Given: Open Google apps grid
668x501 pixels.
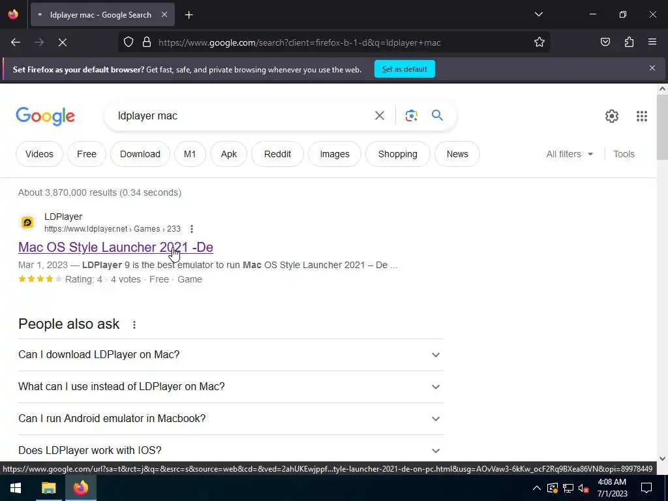Looking at the screenshot, I should [x=642, y=116].
